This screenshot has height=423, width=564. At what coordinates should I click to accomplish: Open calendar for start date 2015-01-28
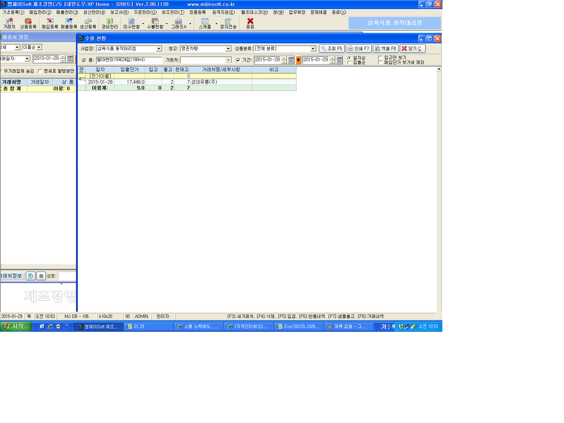(291, 60)
